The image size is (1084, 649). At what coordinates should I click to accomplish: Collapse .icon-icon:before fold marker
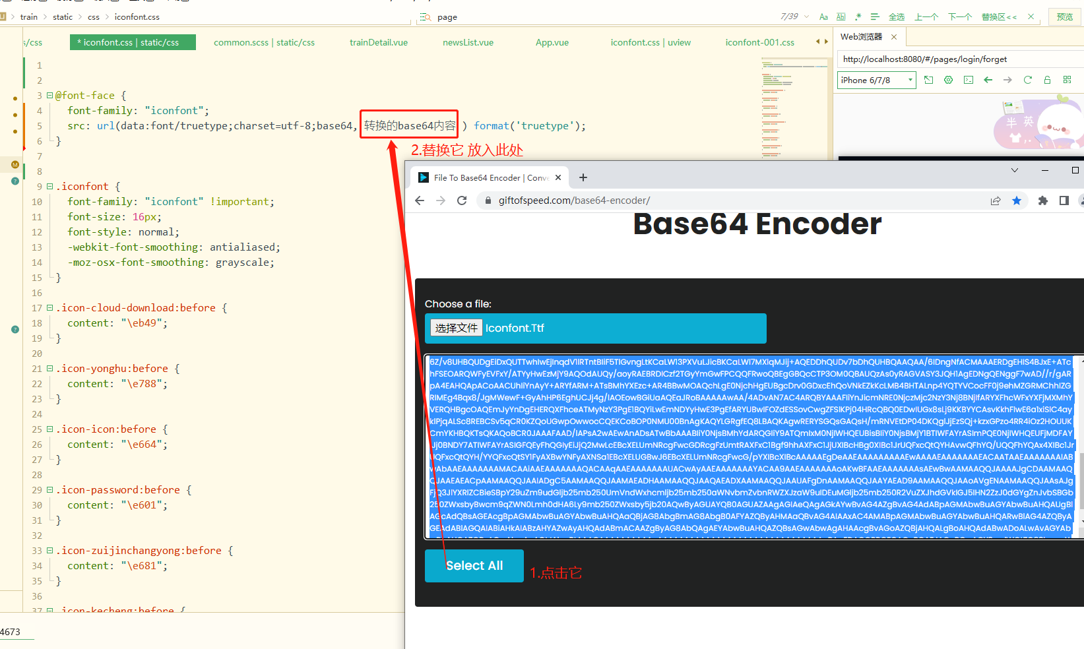click(x=49, y=429)
